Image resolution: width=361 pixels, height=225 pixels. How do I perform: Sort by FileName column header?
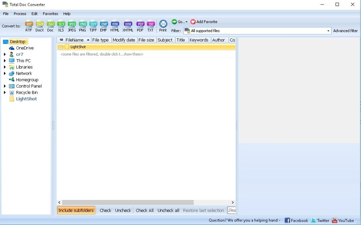coord(74,40)
